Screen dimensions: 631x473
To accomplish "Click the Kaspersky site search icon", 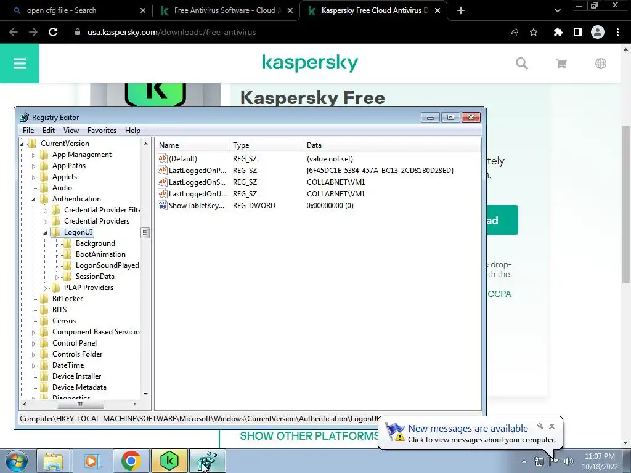I will [521, 63].
